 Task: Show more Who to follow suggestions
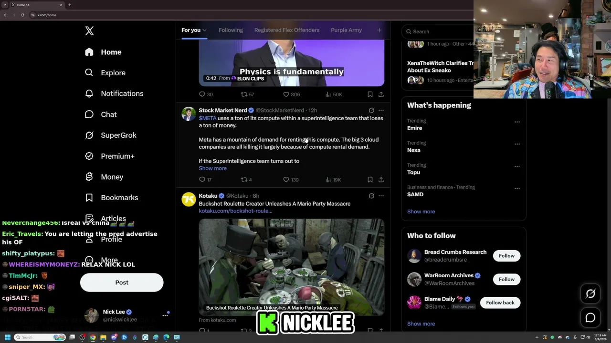tap(421, 324)
